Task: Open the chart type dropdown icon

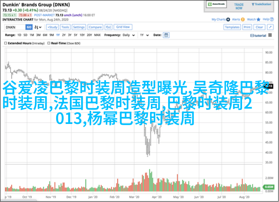Action: (38, 27)
